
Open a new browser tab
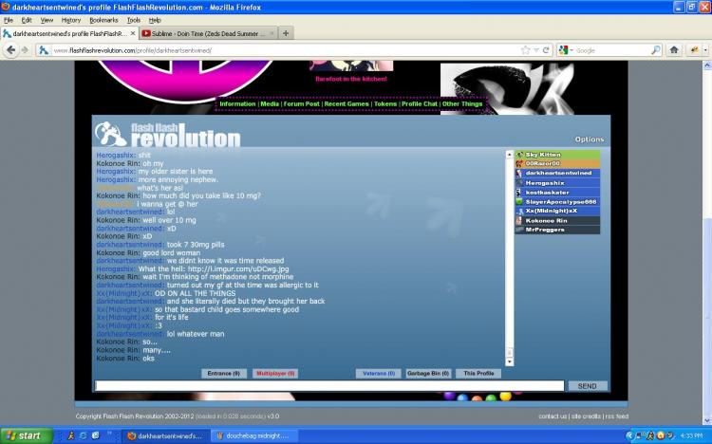[287, 32]
